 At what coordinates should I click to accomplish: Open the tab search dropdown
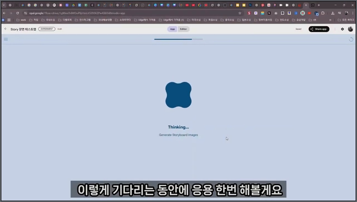(4, 5)
